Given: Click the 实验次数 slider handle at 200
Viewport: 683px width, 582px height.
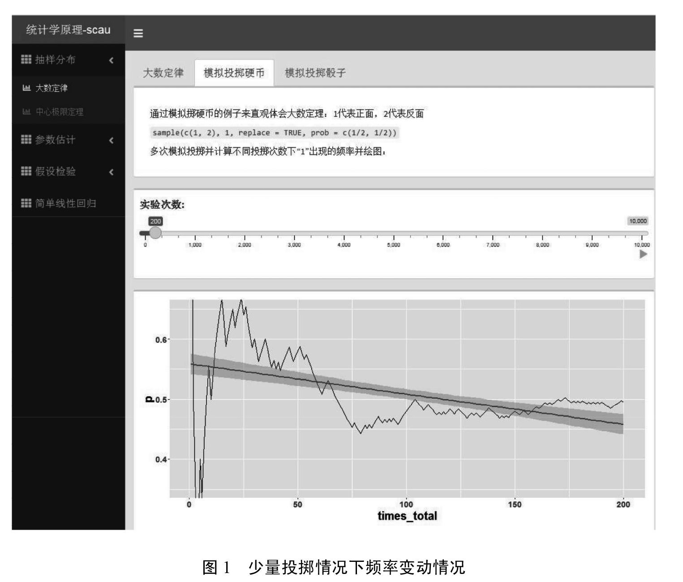Looking at the screenshot, I should (x=155, y=233).
